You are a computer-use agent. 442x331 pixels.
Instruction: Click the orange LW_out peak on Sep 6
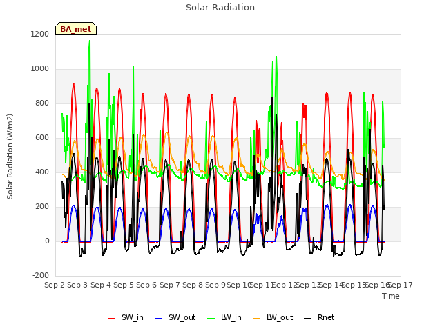point(167,132)
